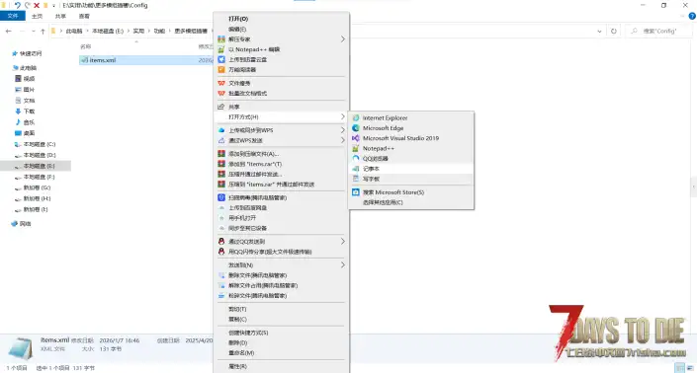Click the 上传到迅雷云盘 blue icon
This screenshot has height=373, width=697.
(221, 59)
